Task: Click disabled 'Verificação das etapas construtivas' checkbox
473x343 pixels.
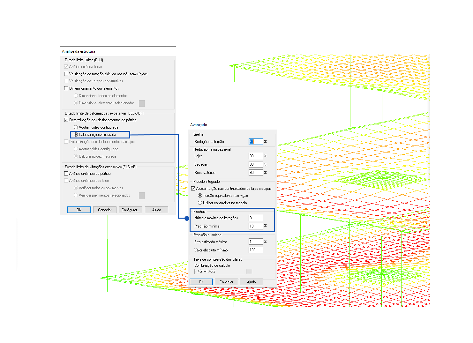Action: pos(66,81)
